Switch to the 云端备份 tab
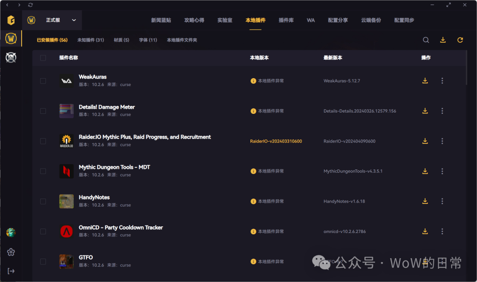477x282 pixels. 371,20
